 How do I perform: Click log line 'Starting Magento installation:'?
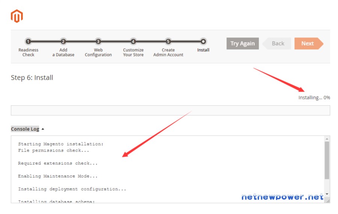[60, 144]
